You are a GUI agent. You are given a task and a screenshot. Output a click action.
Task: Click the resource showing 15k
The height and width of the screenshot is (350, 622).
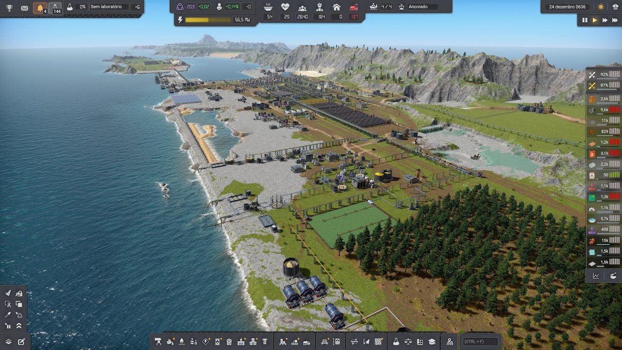(x=604, y=241)
